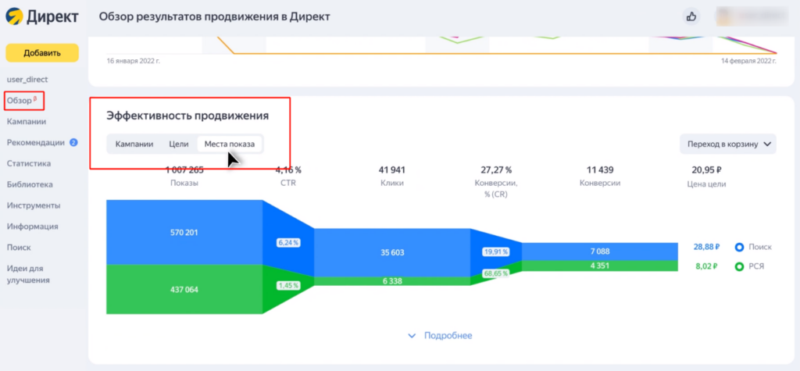Click the Показы column label
The height and width of the screenshot is (371, 800).
click(184, 183)
